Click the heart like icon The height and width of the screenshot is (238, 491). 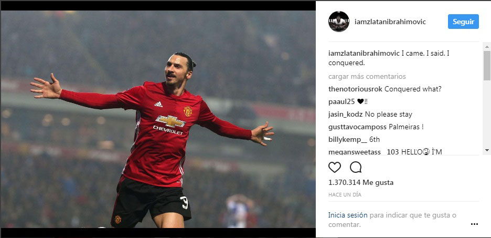(335, 167)
